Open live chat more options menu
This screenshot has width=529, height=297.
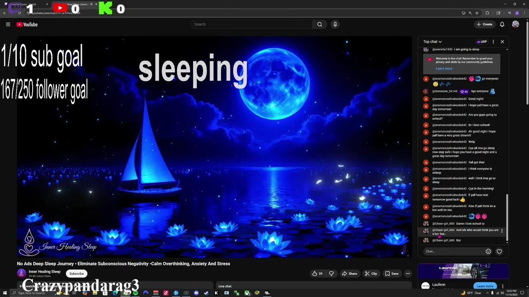(493, 42)
